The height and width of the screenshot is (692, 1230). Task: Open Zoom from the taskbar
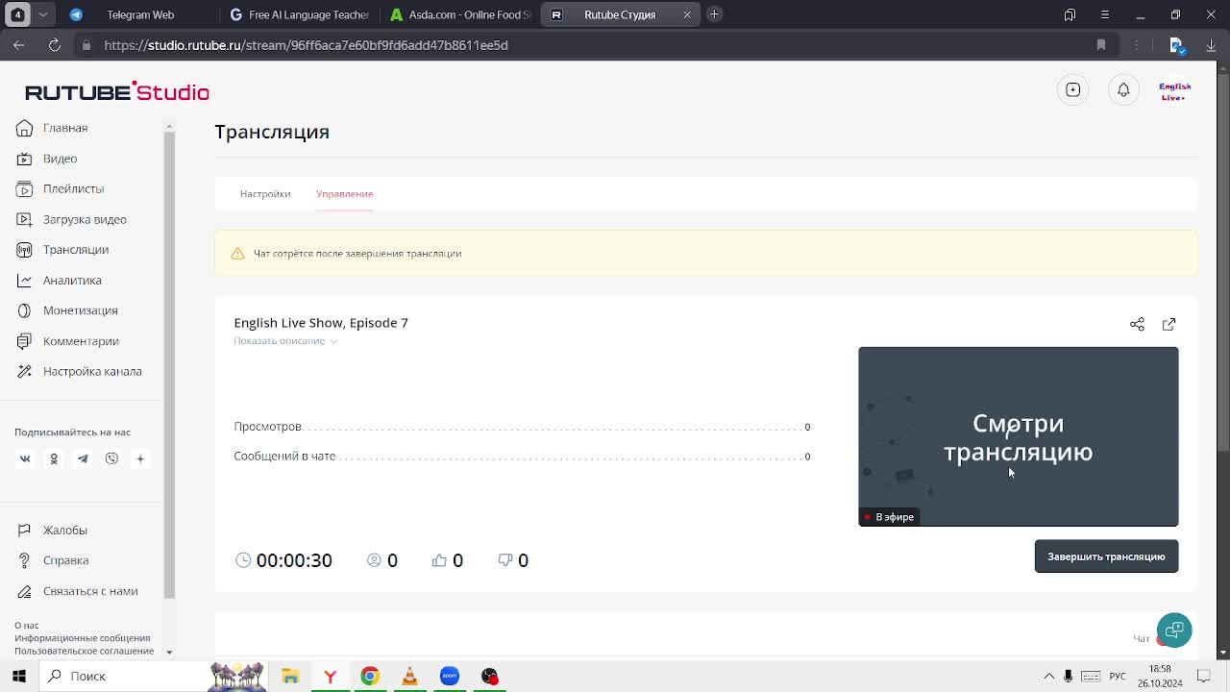(450, 676)
